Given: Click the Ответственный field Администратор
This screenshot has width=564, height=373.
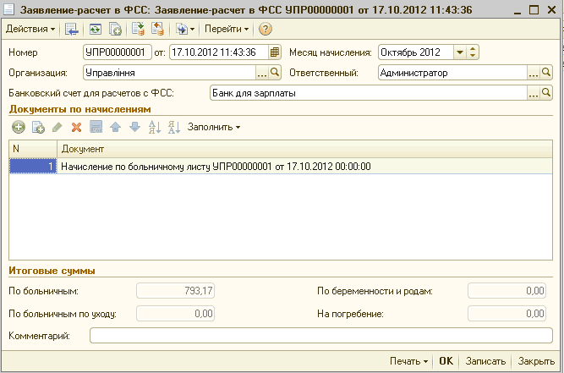Looking at the screenshot, I should pyautogui.click(x=453, y=73).
